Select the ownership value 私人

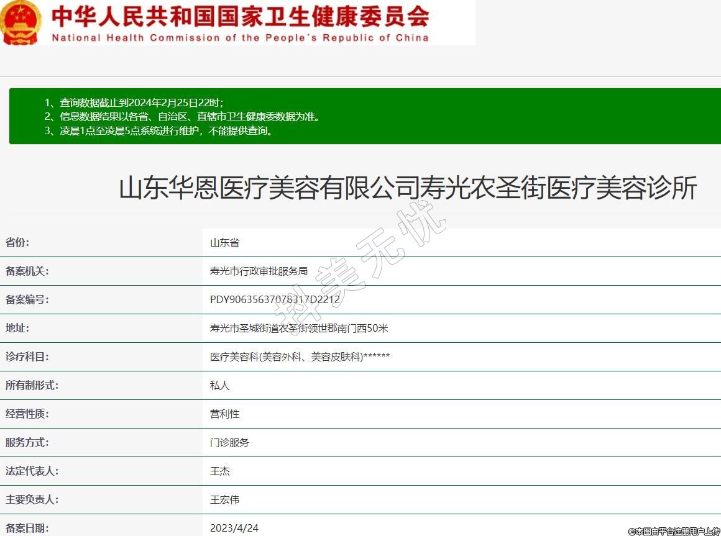[x=219, y=386]
